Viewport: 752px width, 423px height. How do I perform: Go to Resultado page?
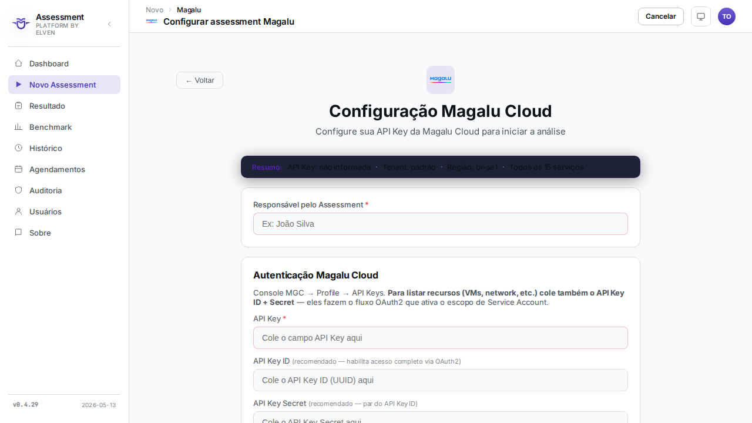64,106
